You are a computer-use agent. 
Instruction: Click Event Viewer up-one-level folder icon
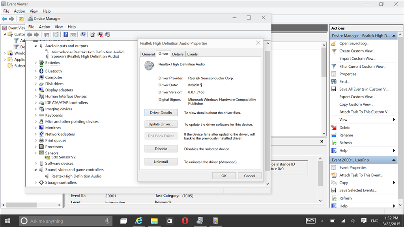(21, 19)
